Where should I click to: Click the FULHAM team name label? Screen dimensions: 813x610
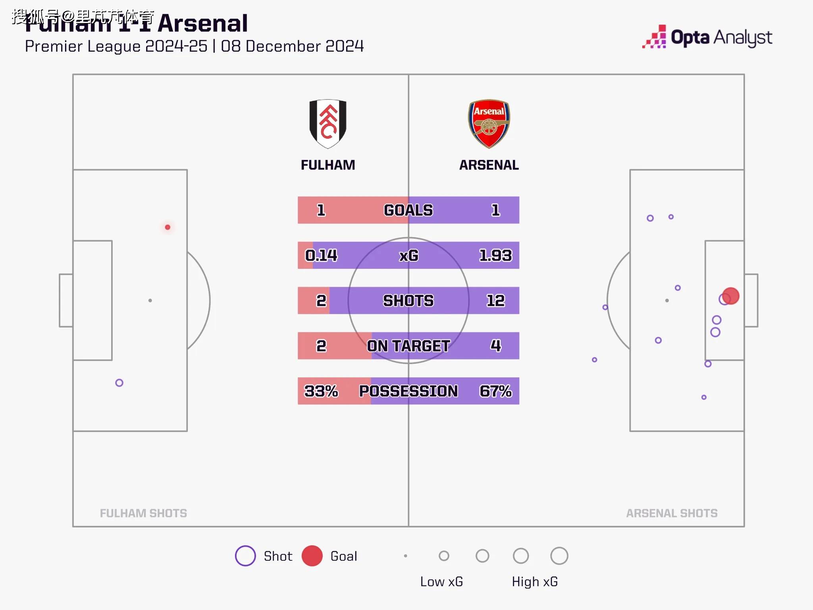coord(328,165)
